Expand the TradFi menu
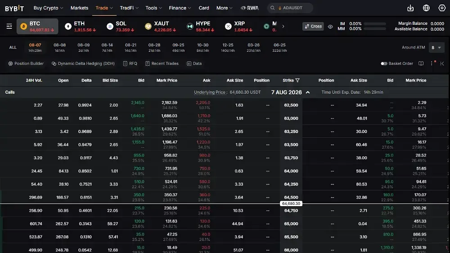This screenshot has width=450, height=253. coord(129,8)
